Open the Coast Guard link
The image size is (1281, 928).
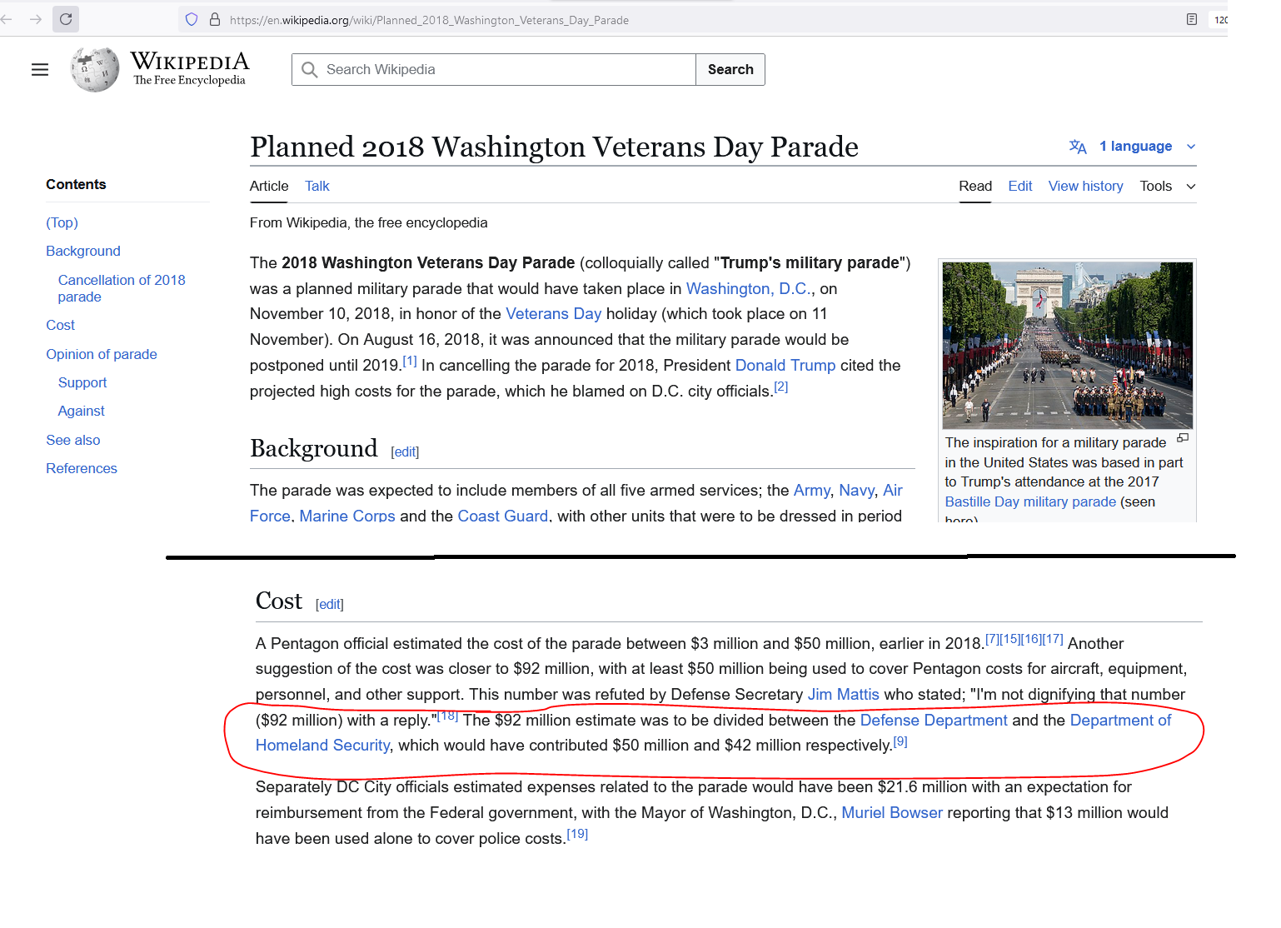point(503,516)
